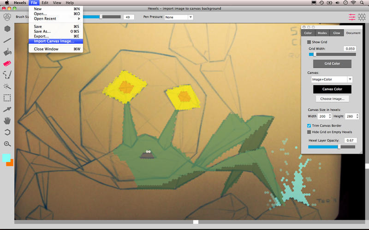Viewport: 369px width, 230px height.
Task: Select the rectangular Marquee selection tool
Action: pyautogui.click(x=7, y=98)
